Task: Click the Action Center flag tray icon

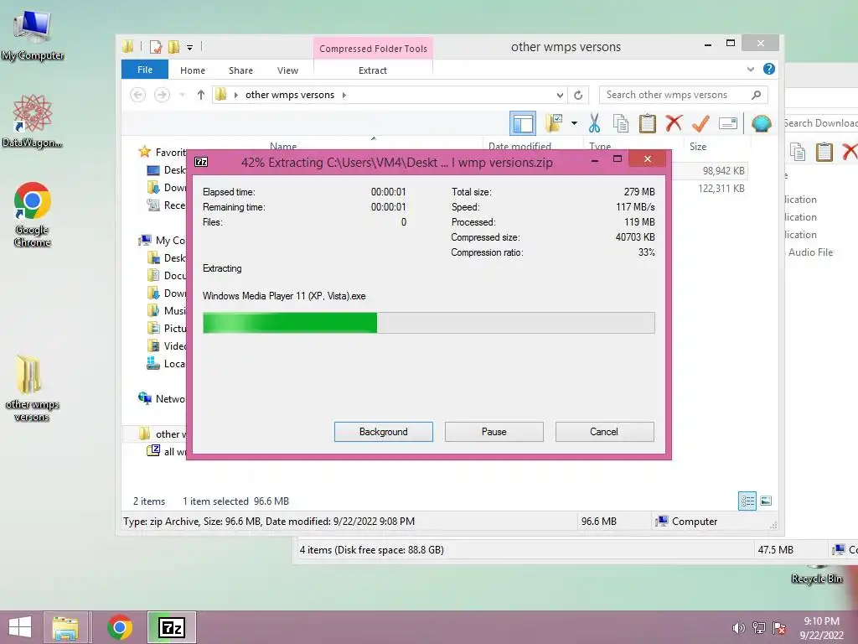Action: 779,628
